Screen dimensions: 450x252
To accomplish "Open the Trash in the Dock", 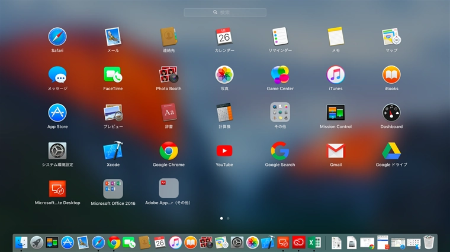I will tap(429, 243).
